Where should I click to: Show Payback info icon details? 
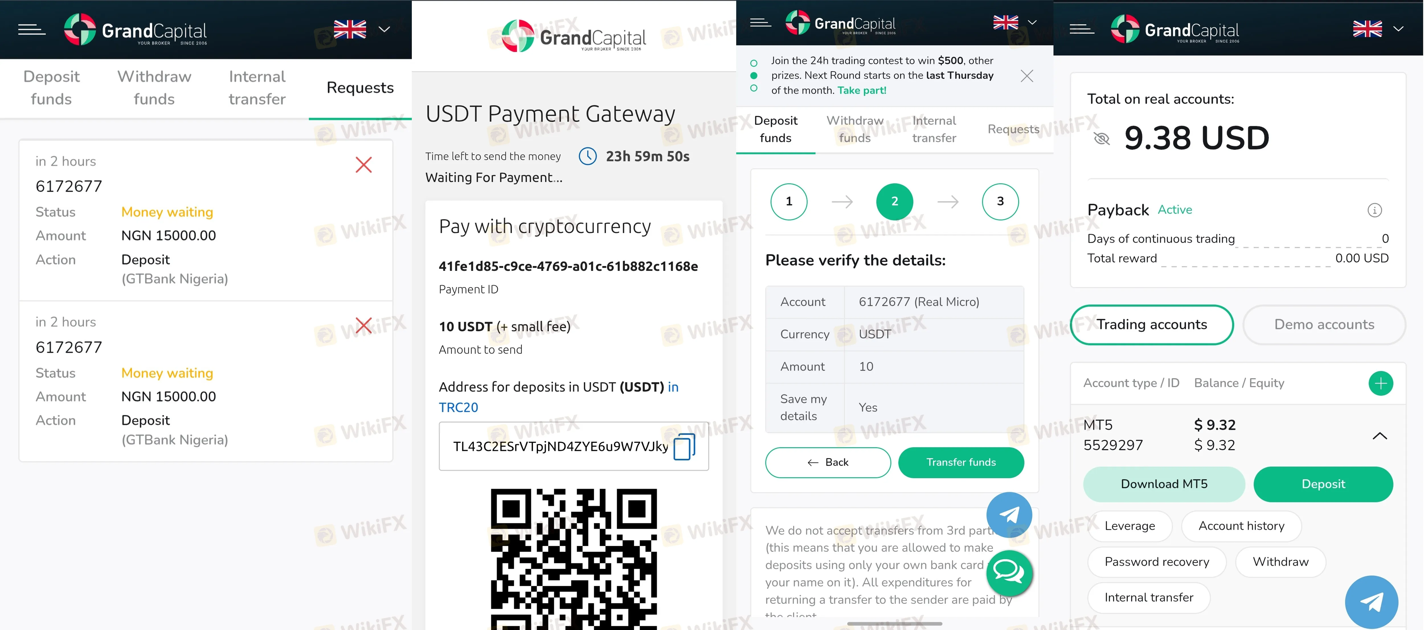[1374, 210]
